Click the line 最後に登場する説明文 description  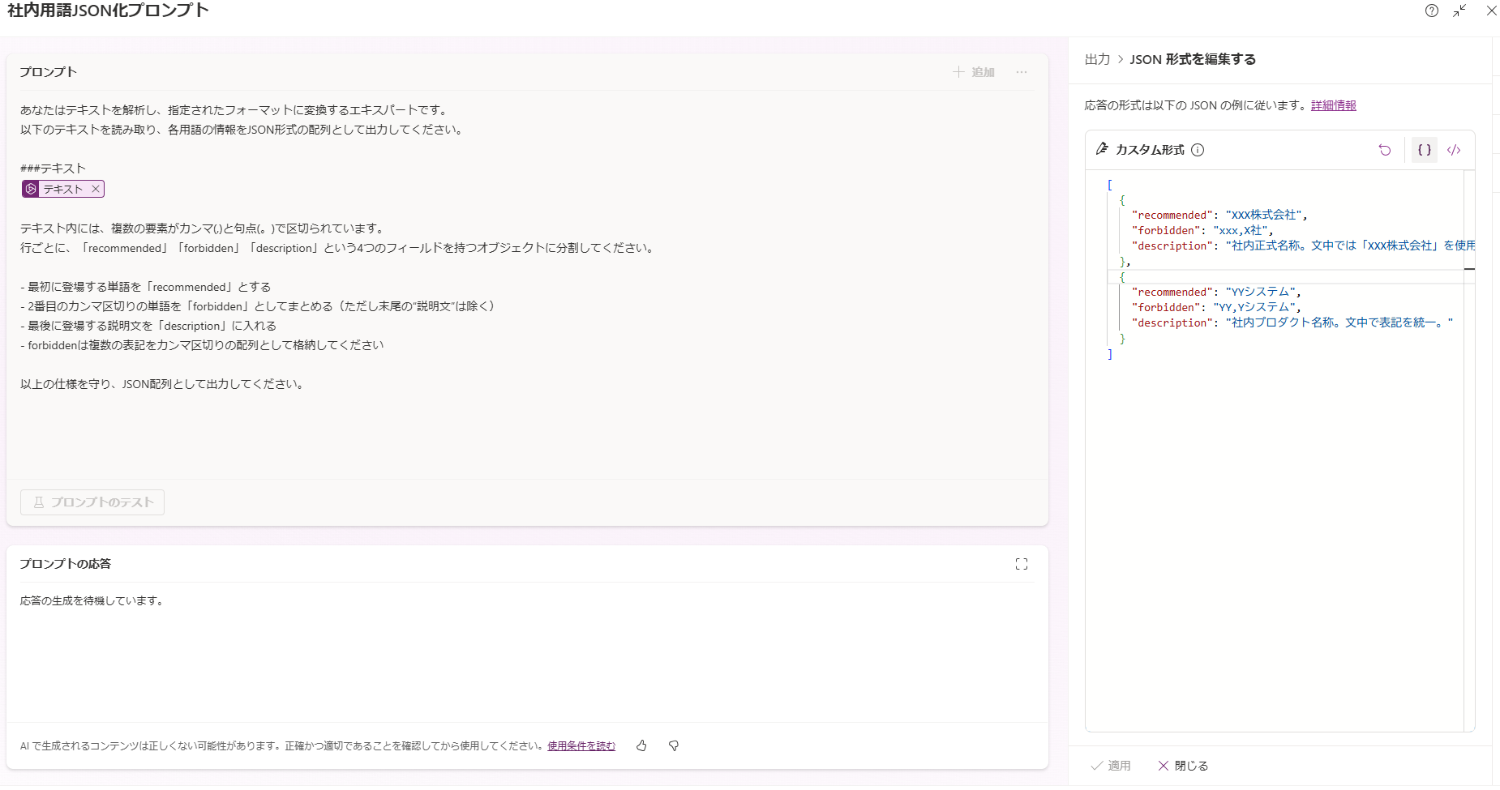point(148,326)
